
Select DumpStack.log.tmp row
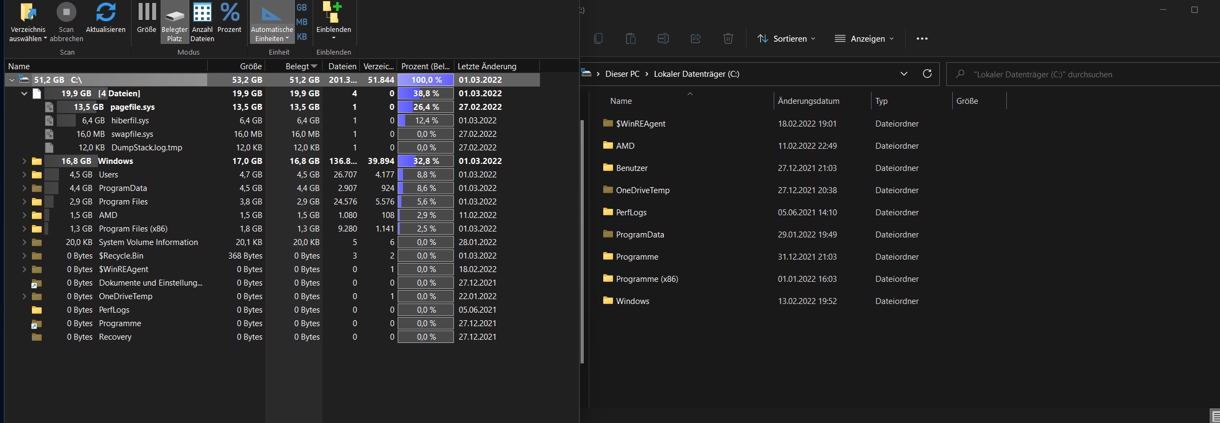pyautogui.click(x=272, y=148)
